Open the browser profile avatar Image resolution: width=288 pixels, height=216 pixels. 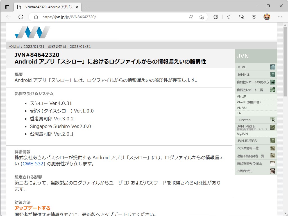pos(266,17)
